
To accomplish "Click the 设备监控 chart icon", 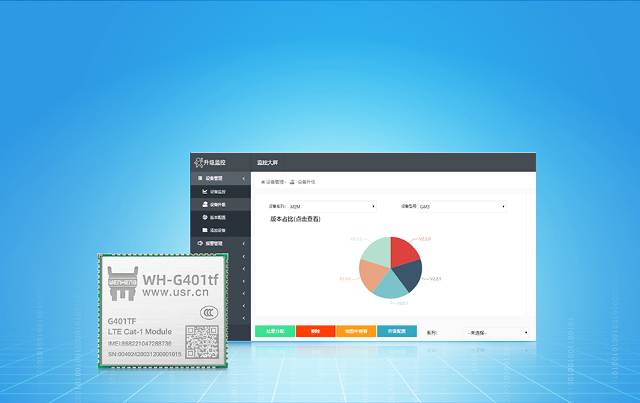I will click(x=205, y=192).
